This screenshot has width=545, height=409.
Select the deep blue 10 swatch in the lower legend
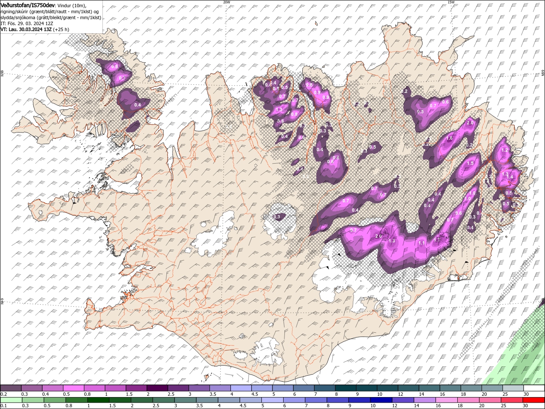[x=381, y=400]
